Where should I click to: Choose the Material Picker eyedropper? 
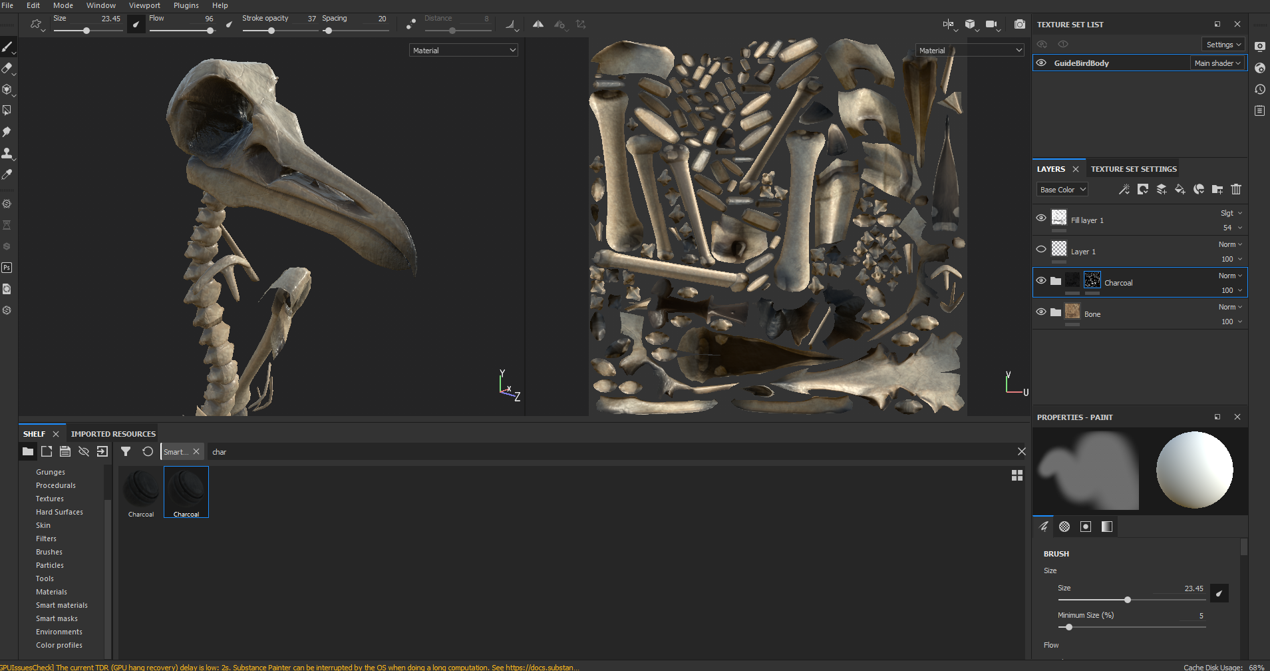pyautogui.click(x=7, y=174)
